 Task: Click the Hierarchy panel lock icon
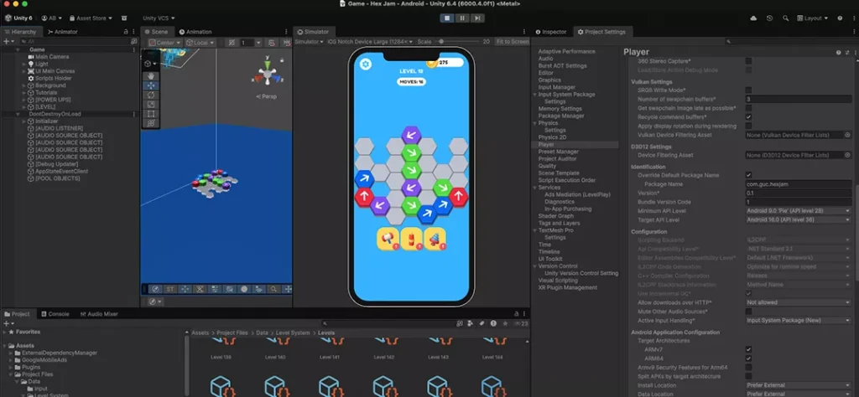(x=126, y=33)
